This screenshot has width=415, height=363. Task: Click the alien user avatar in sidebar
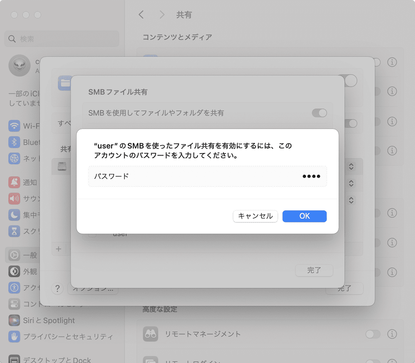tap(20, 66)
